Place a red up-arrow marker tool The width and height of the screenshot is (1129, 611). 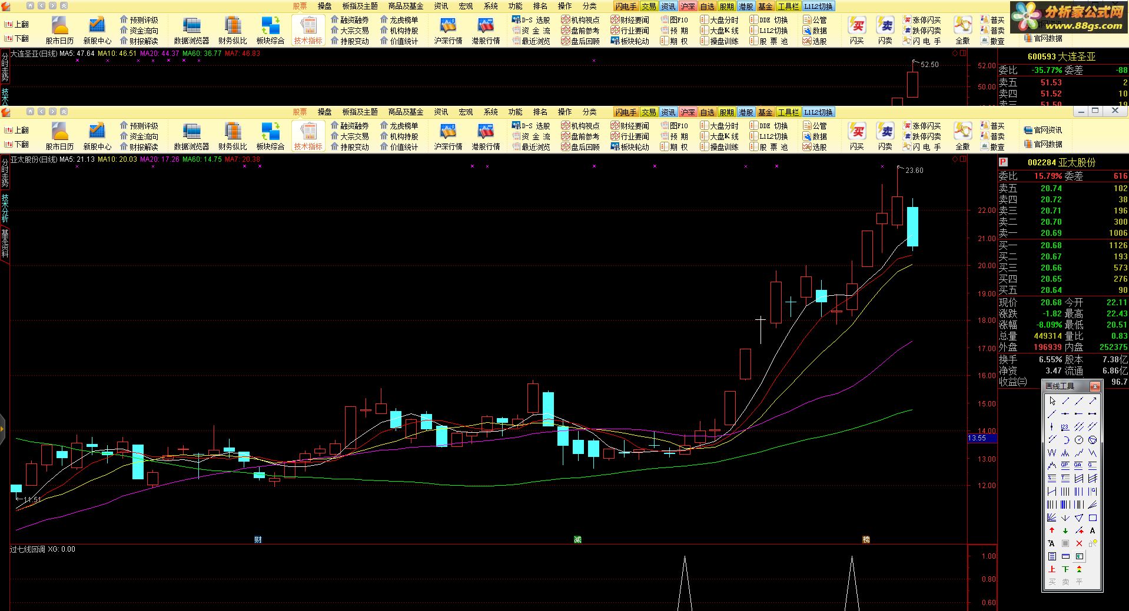[1052, 530]
